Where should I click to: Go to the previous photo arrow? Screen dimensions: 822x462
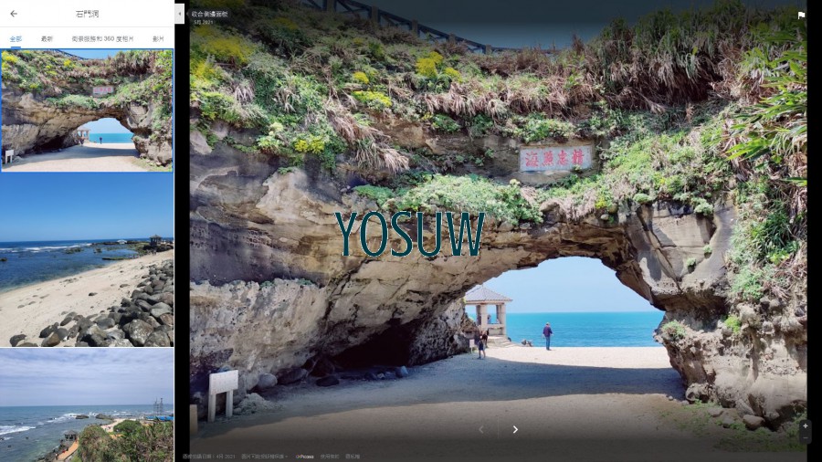click(481, 429)
